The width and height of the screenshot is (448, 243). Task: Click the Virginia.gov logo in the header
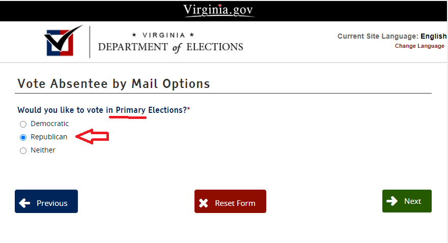[x=219, y=10]
